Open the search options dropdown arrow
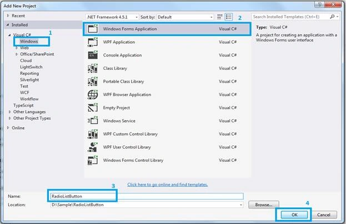 coord(338,17)
